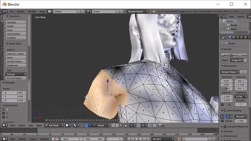Open the scene browser icon

click(x=89, y=11)
